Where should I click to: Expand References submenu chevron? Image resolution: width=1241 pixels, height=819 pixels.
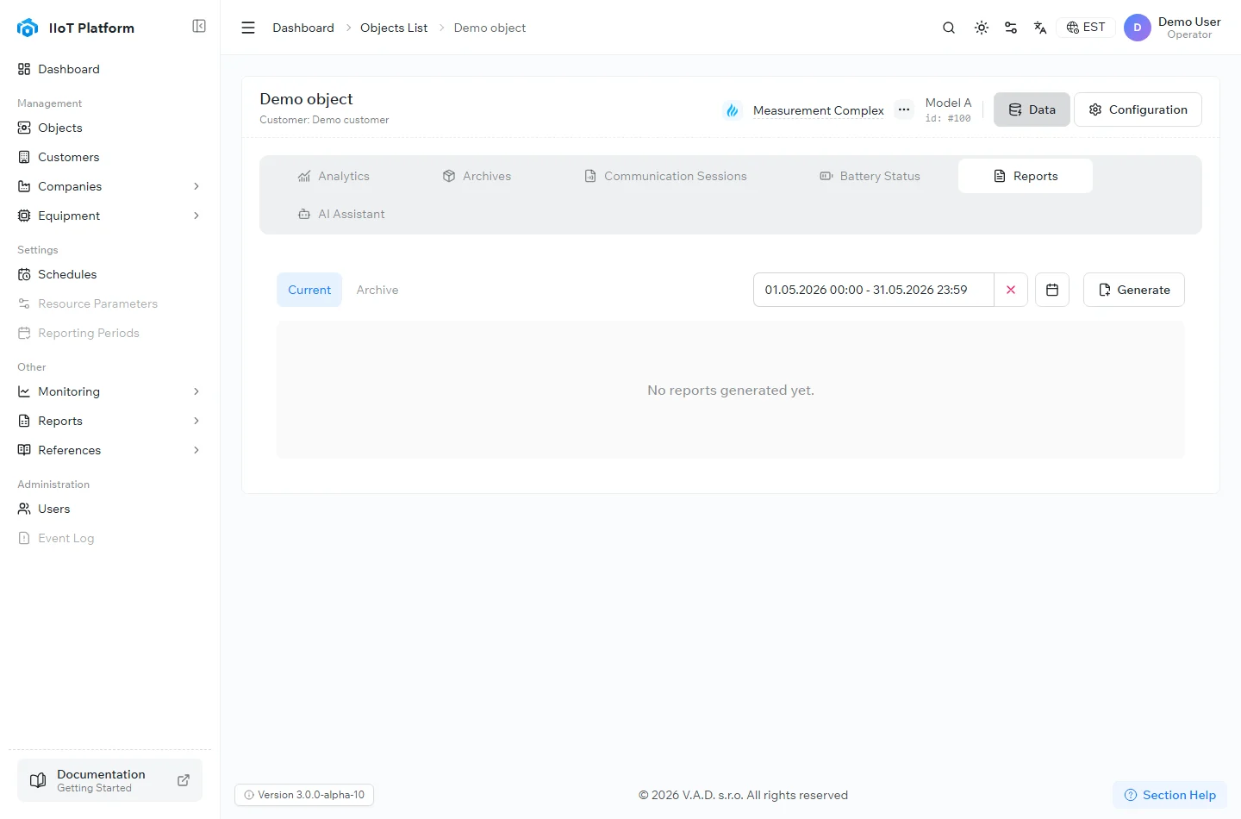[196, 450]
